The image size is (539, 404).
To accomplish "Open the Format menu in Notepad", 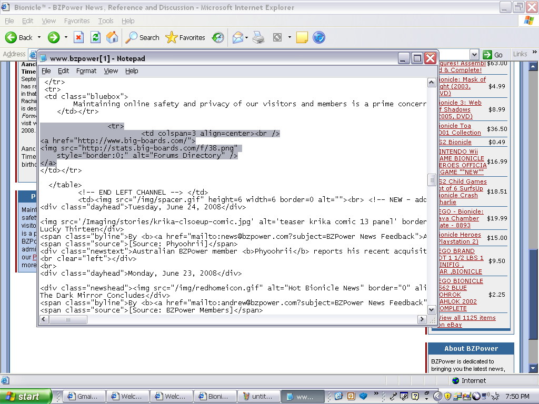I will [x=86, y=70].
